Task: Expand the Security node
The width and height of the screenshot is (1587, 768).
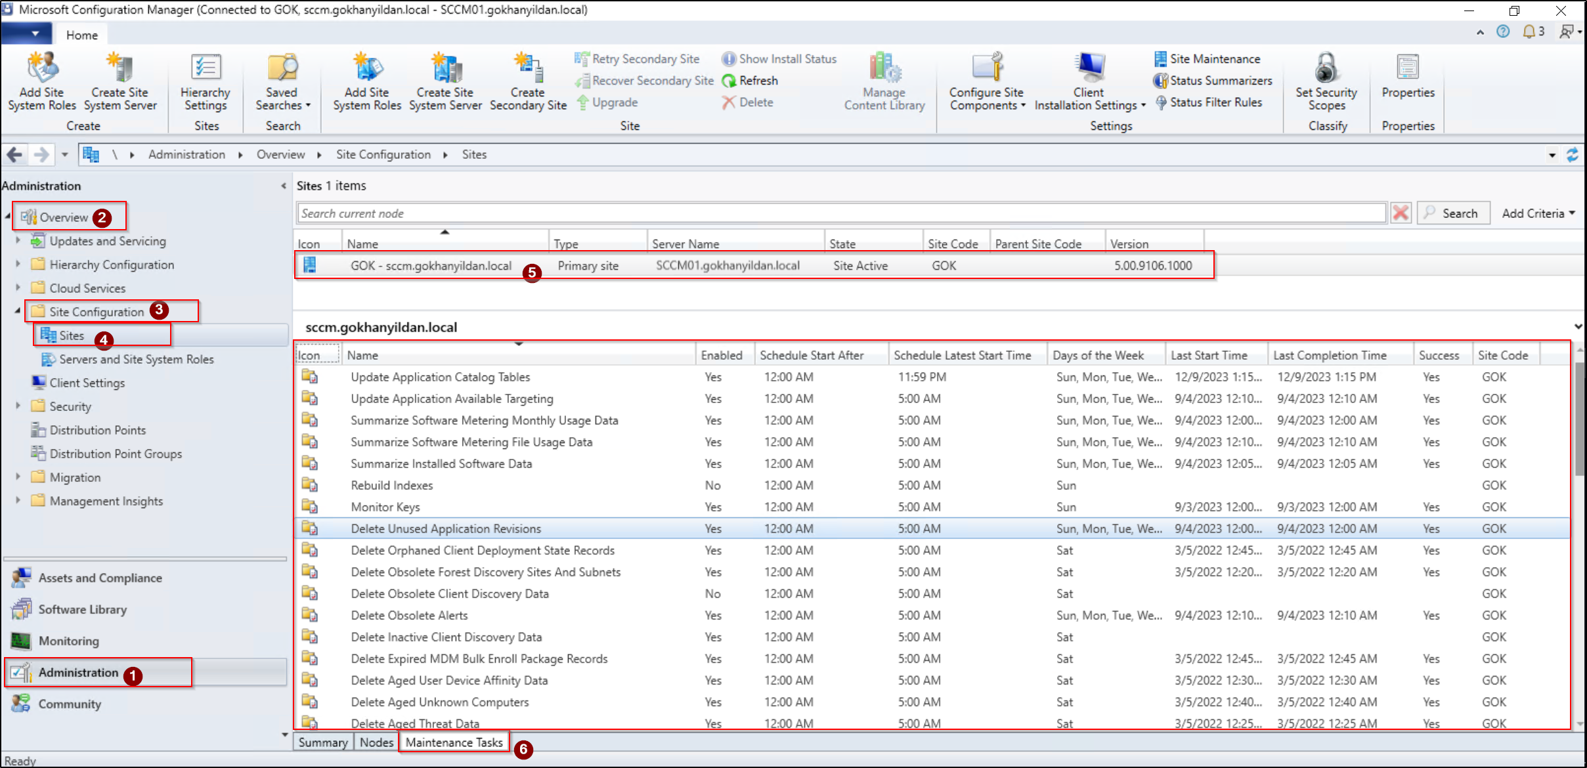Action: [18, 406]
